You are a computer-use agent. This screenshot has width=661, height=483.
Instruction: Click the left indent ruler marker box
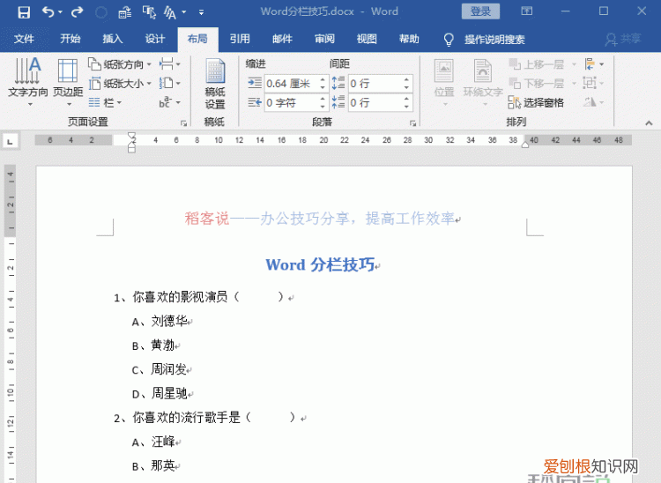(131, 149)
